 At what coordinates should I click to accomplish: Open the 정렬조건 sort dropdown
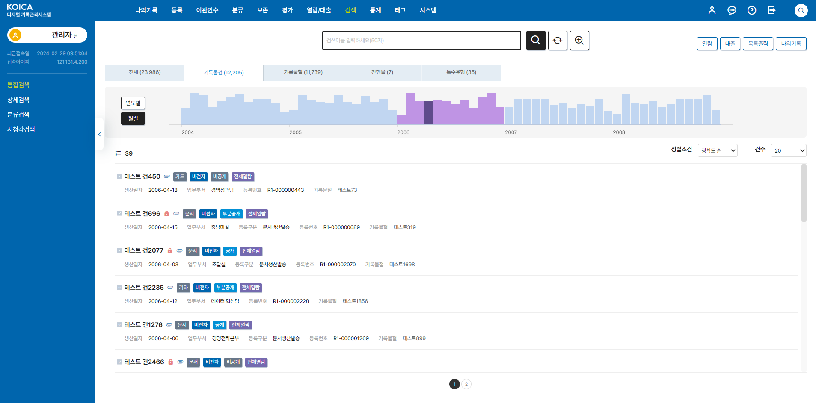tap(718, 150)
